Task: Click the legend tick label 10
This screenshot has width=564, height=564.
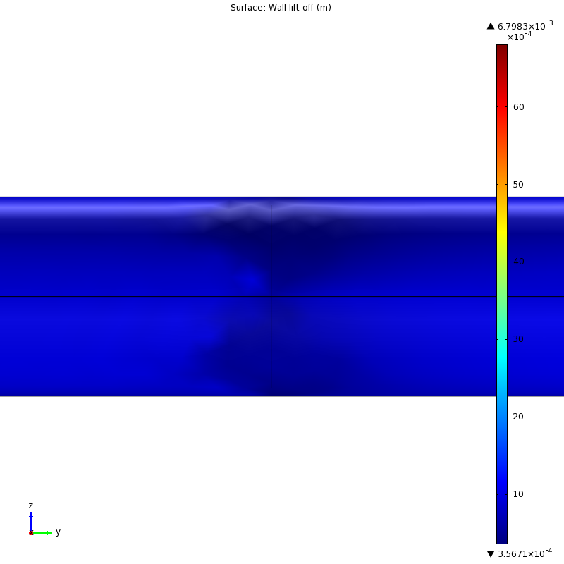Action: pos(518,493)
